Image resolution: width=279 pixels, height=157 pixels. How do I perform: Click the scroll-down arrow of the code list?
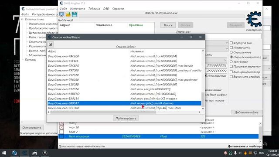tap(203, 109)
